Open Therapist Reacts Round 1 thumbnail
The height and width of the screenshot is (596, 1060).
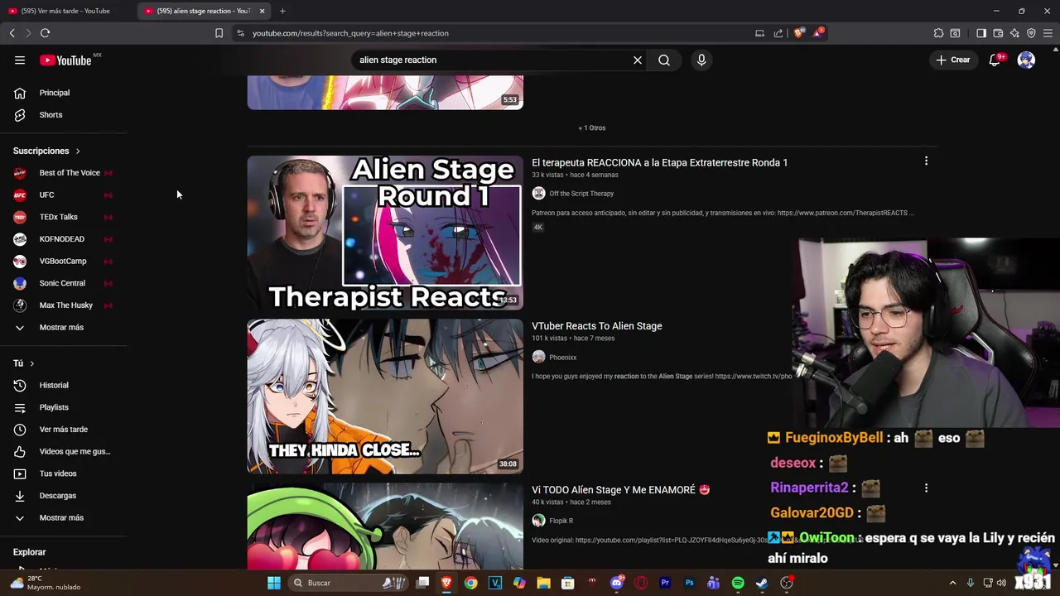click(x=385, y=233)
